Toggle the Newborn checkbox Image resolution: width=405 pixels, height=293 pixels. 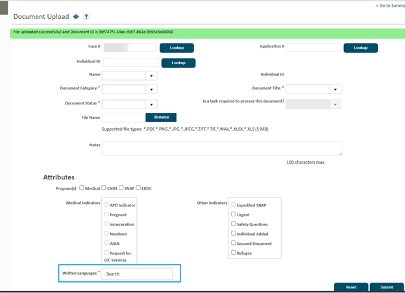click(106, 233)
